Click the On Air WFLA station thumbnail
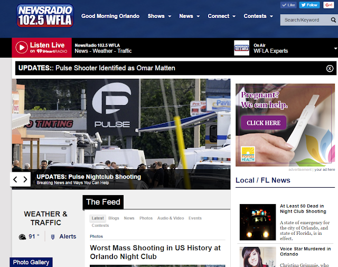Image resolution: width=338 pixels, height=267 pixels. point(241,48)
